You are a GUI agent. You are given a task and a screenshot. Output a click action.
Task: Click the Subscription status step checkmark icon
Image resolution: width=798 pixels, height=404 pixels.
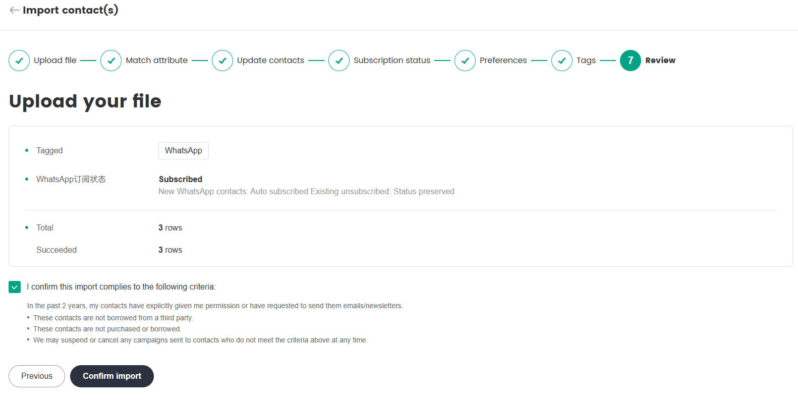339,61
